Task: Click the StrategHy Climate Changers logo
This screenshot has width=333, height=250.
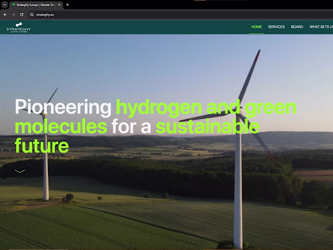Action: 19,28
